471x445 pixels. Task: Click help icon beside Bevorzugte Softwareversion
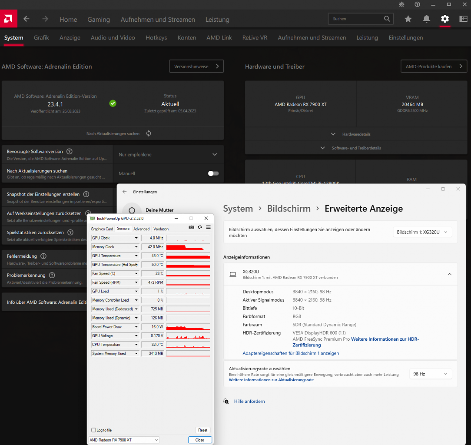[70, 151]
